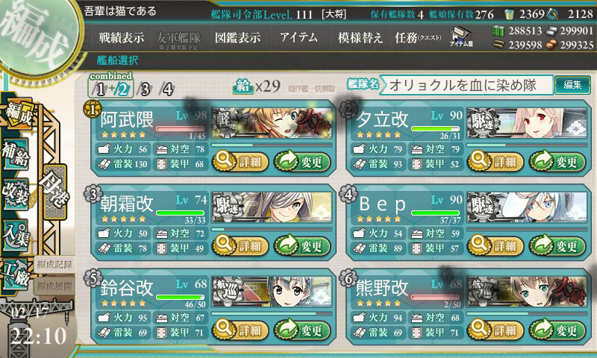Switch to fleet tab 4
The image size is (597, 358).
point(166,89)
